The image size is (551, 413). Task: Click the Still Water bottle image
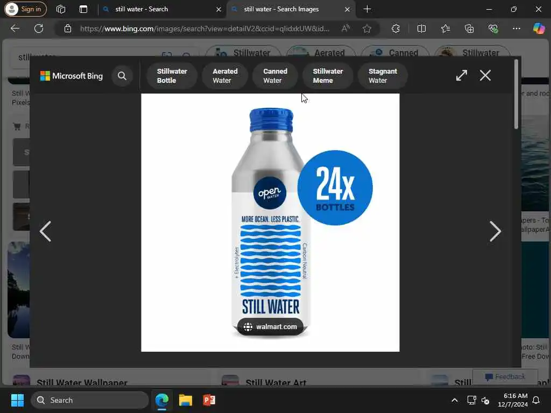coord(270,223)
